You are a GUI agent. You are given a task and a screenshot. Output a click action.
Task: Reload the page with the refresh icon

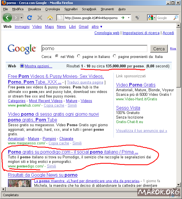(x=30, y=18)
